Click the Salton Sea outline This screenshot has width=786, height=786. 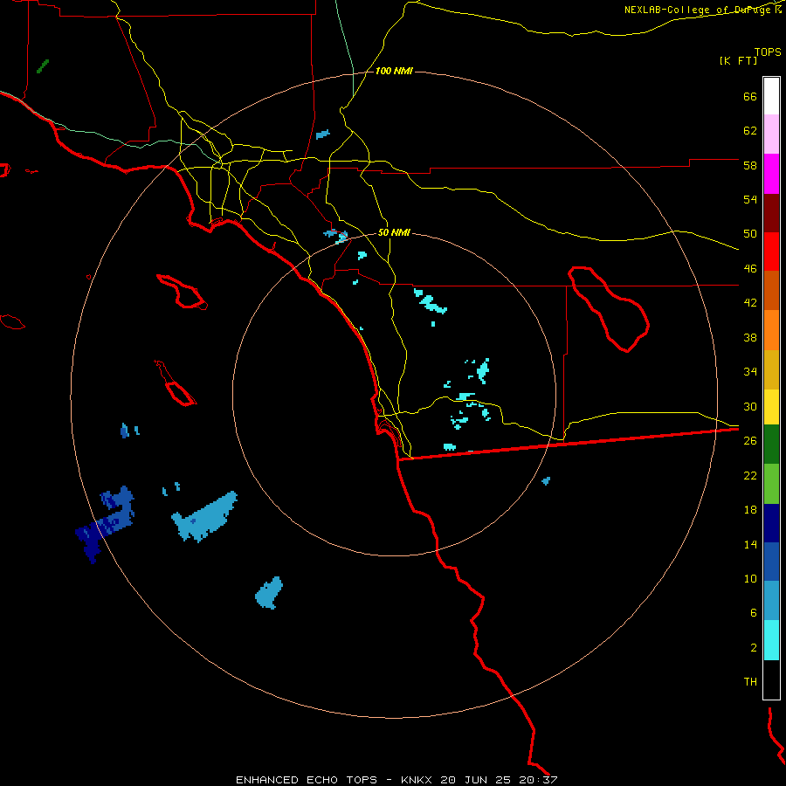point(609,309)
